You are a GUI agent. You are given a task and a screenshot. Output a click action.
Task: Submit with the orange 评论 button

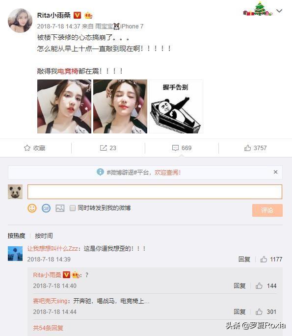(x=267, y=210)
